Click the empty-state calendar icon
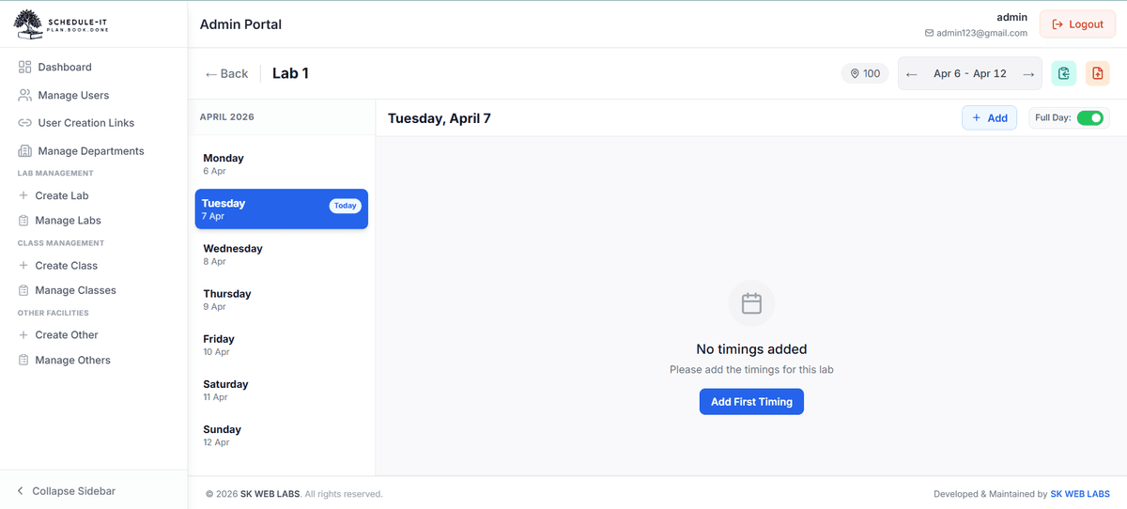1127x509 pixels. [x=751, y=303]
